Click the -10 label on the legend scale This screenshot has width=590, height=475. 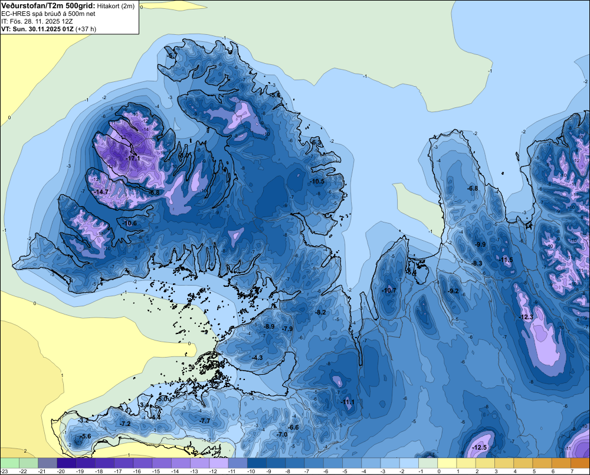tap(251, 471)
